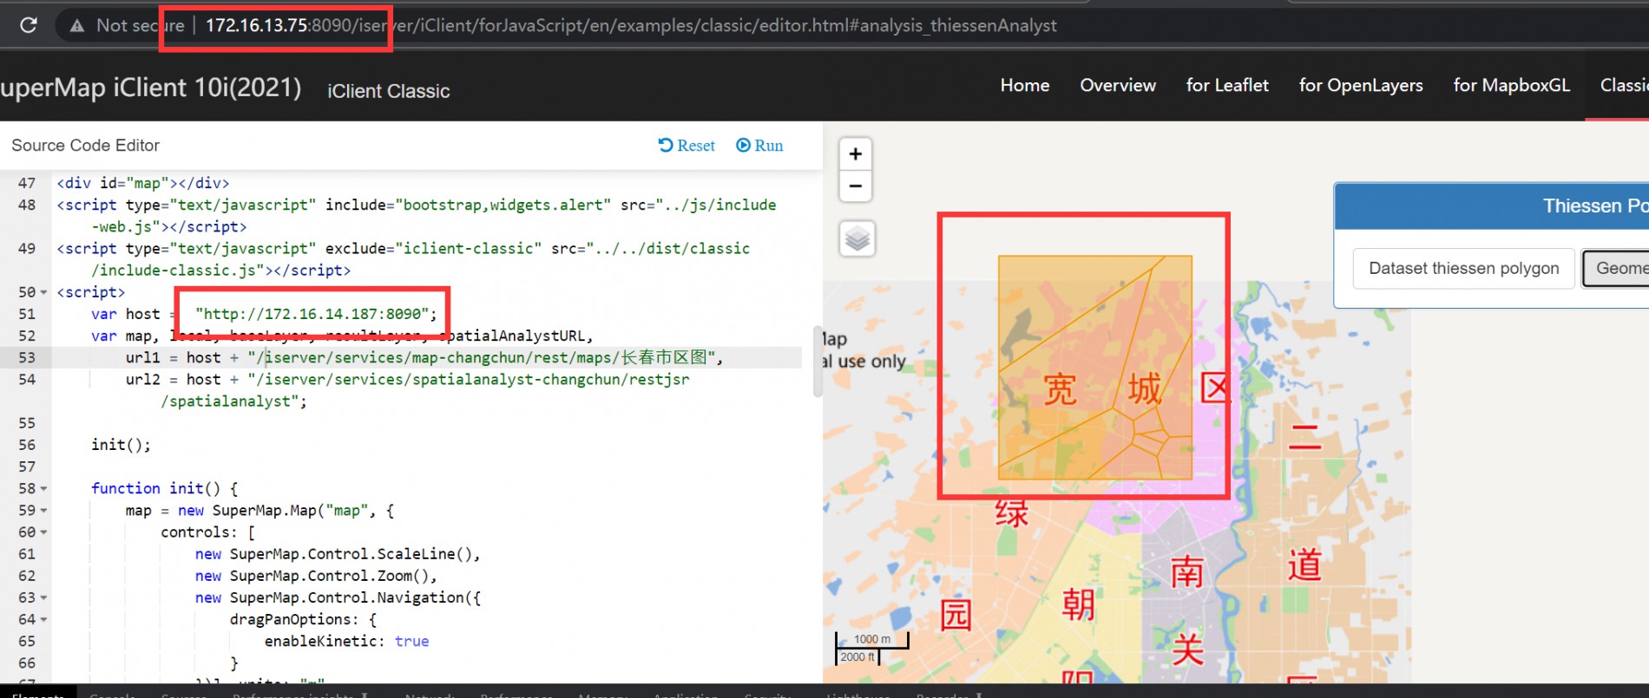Click line number 53 in gutter

(x=27, y=357)
